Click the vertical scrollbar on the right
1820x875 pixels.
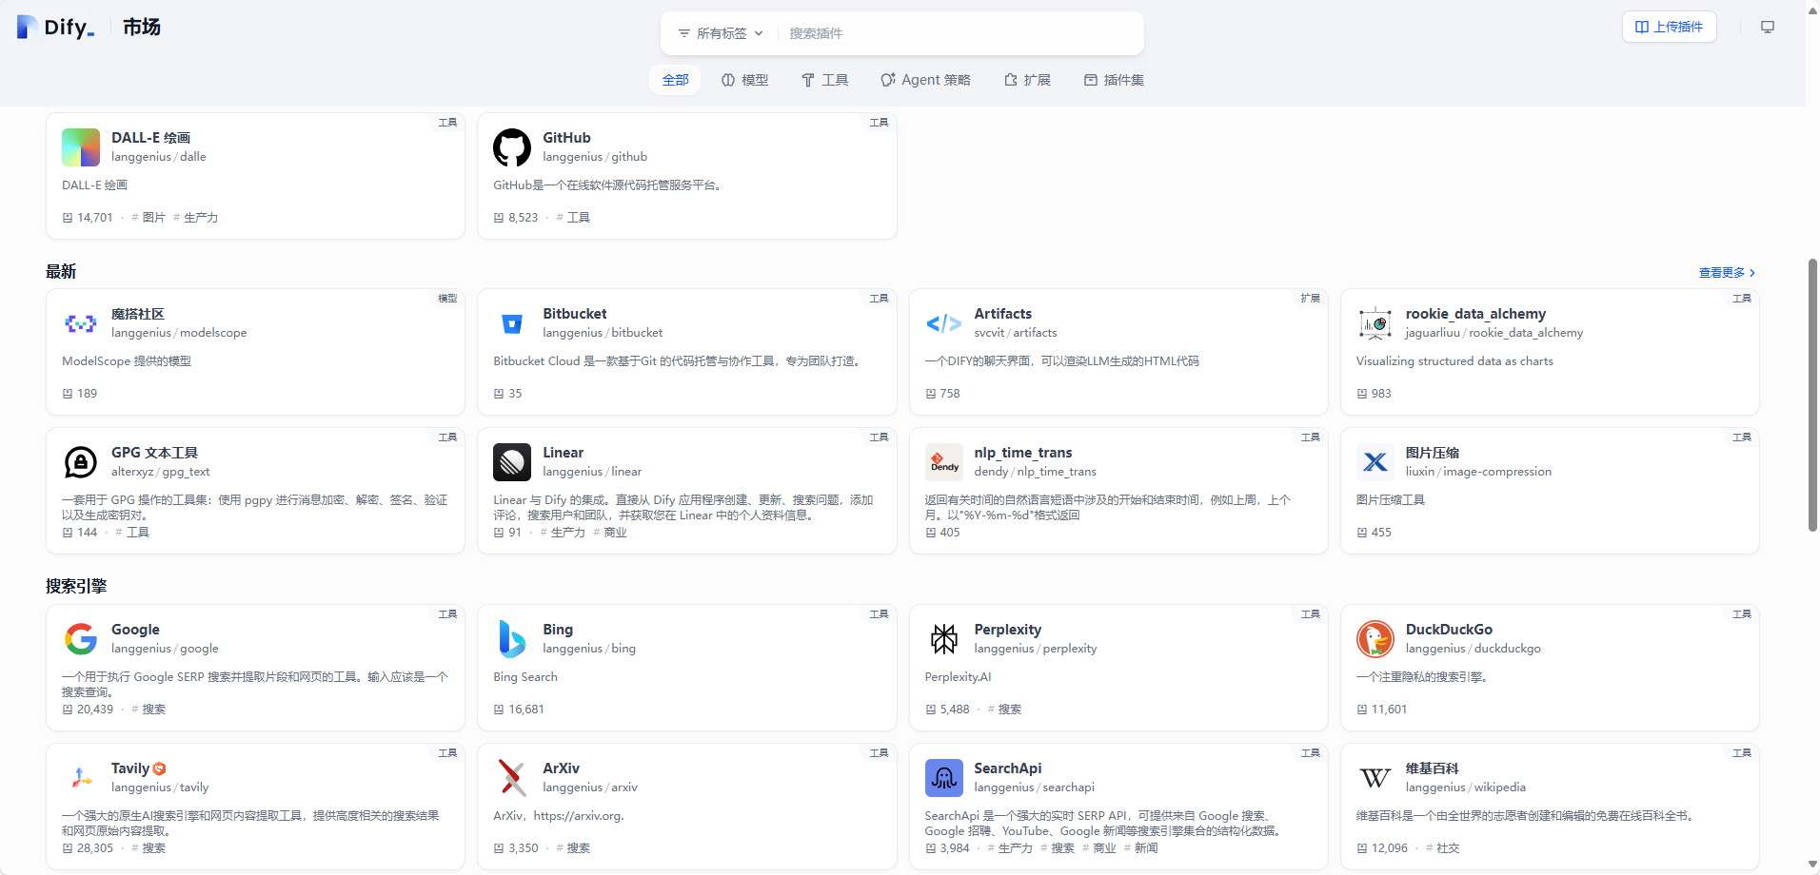pos(1812,395)
